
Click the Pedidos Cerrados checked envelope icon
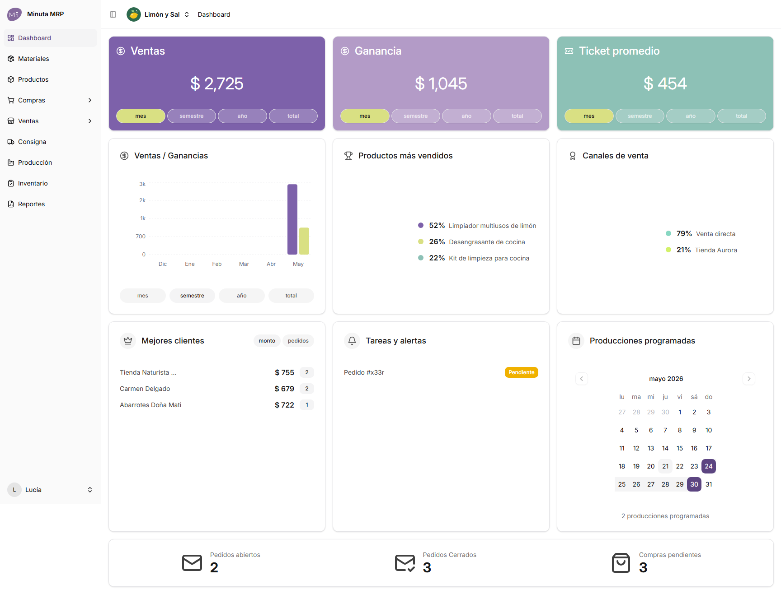(x=405, y=563)
